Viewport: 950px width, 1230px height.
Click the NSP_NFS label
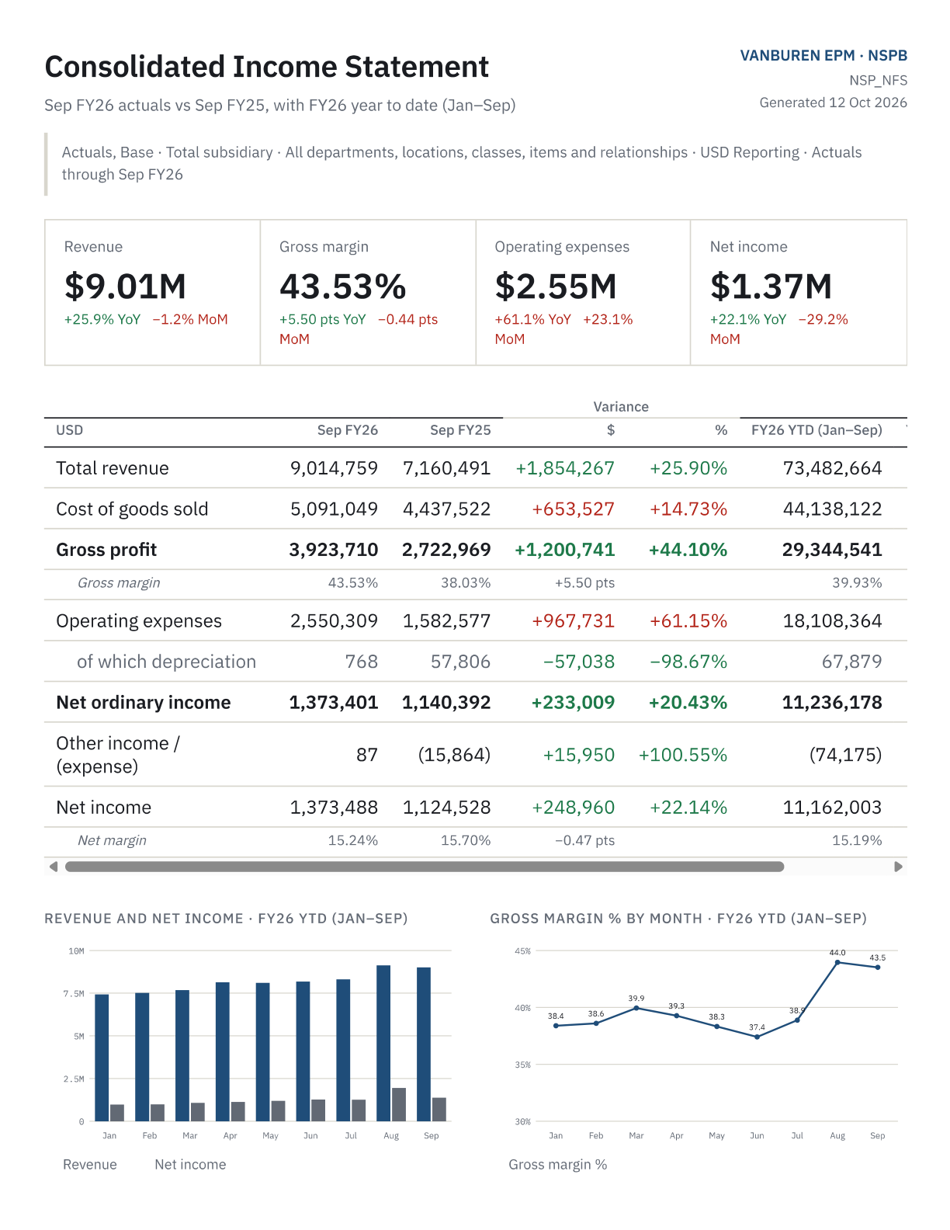click(878, 81)
